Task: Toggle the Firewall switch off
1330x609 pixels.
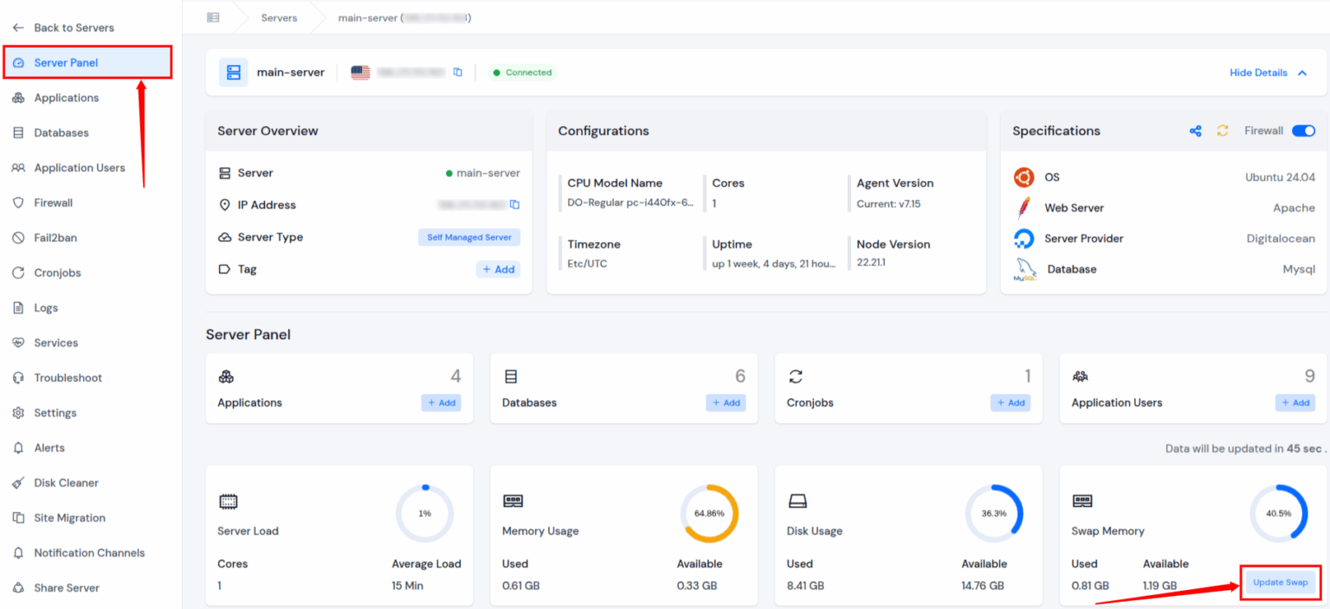Action: pos(1303,131)
